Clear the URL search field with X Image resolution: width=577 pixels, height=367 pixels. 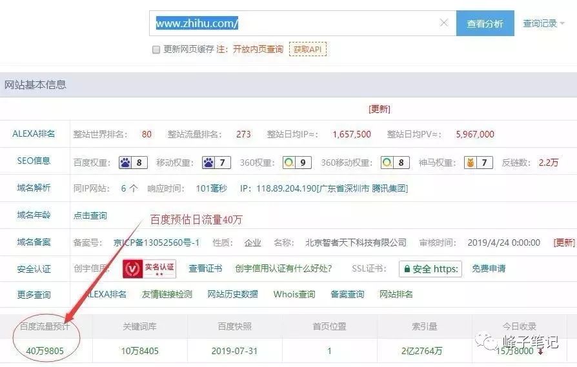444,23
